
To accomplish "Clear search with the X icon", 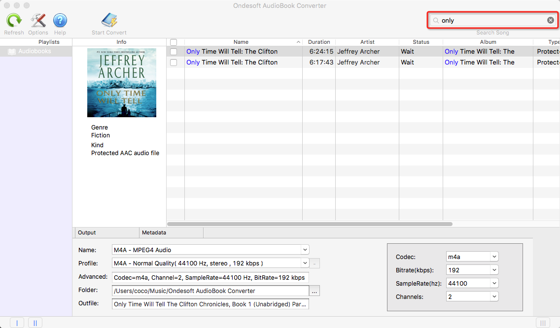I will (551, 20).
